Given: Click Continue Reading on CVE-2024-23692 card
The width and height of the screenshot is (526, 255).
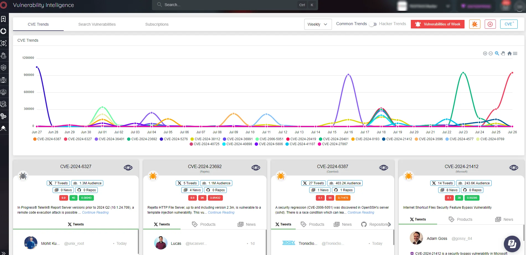Looking at the screenshot, I should coord(221,212).
